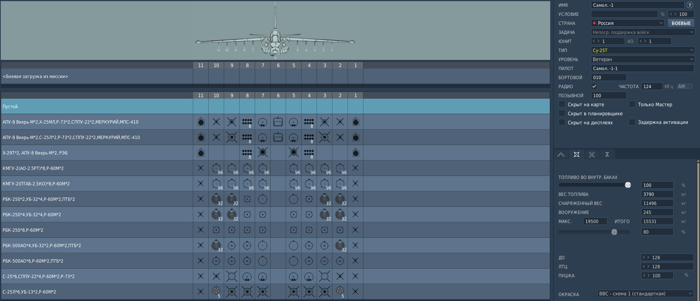
Task: Click pylon 10 rocket pod icon in РБК-500АО*4 row
Action: click(217, 246)
